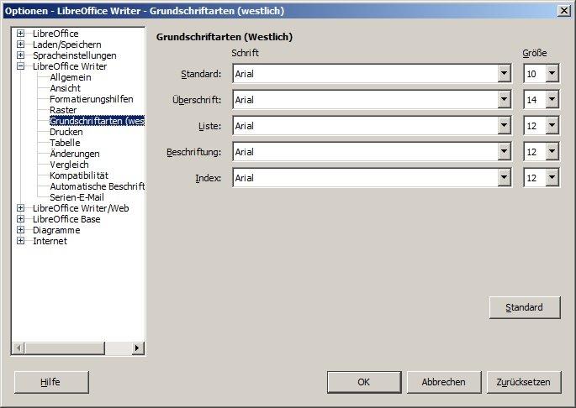This screenshot has width=576, height=408.
Task: Select Allgemein under LibreOffice Writer
Action: point(71,77)
